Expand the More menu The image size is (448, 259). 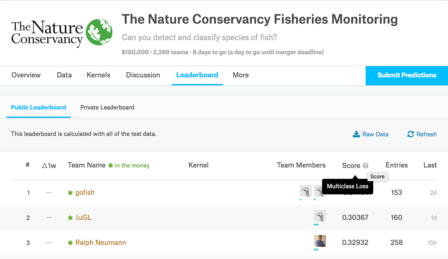pos(241,75)
